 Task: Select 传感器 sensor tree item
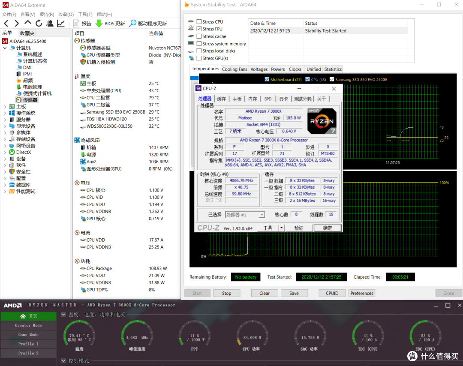pyautogui.click(x=30, y=100)
